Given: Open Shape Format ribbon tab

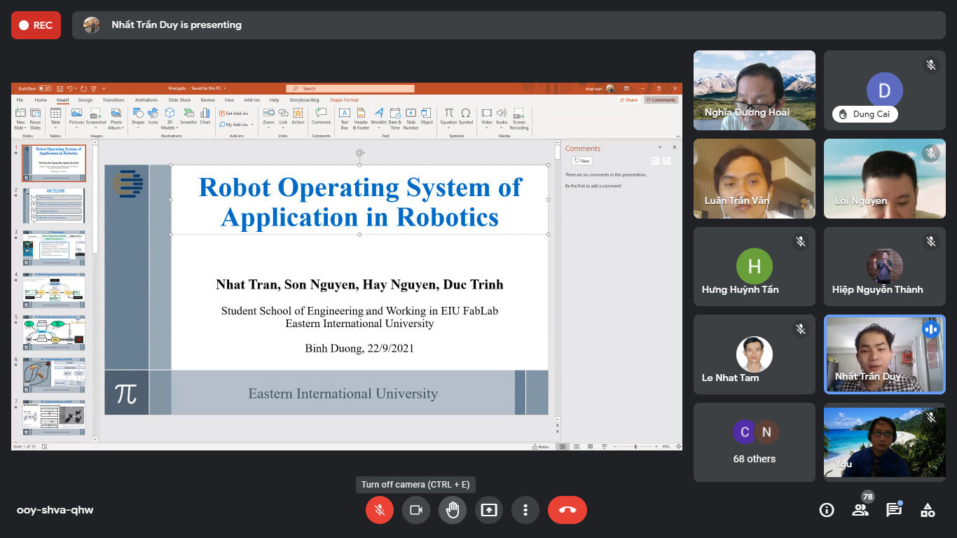Looking at the screenshot, I should click(x=344, y=100).
